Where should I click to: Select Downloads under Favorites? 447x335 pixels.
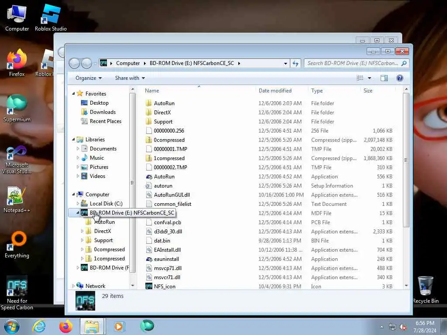point(98,112)
